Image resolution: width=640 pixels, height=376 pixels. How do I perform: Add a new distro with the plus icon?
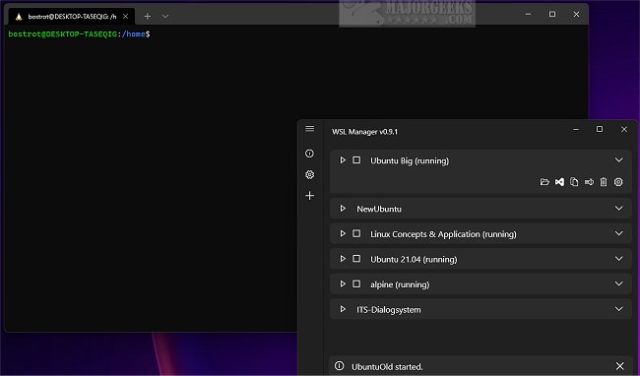coord(310,196)
